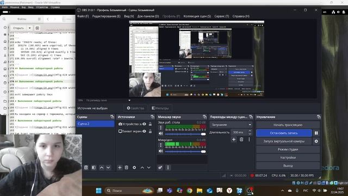
Task: Select Сцена 2 in scenes list
Action: click(x=95, y=124)
